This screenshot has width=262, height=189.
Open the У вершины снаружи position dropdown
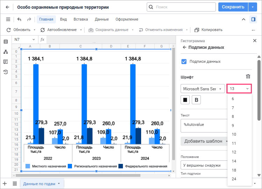click(204, 165)
